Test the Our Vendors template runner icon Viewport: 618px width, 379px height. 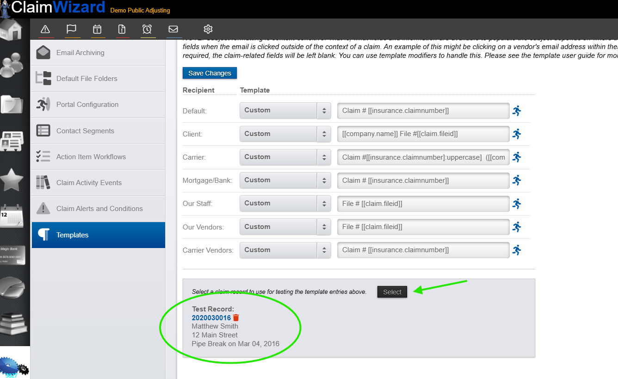pyautogui.click(x=517, y=227)
